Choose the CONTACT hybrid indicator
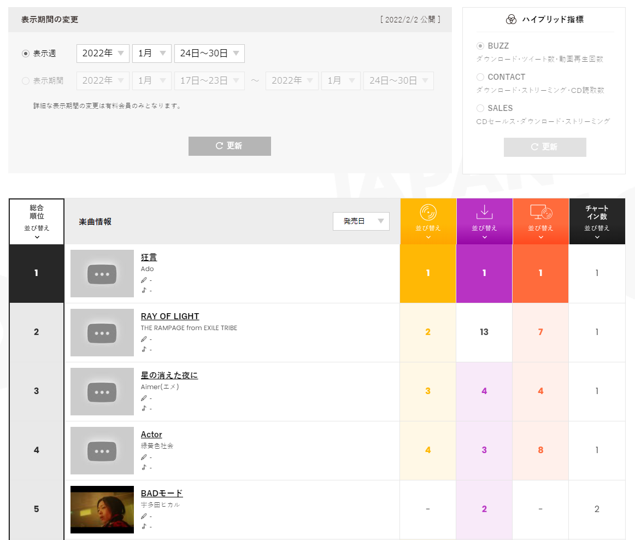 tap(480, 77)
